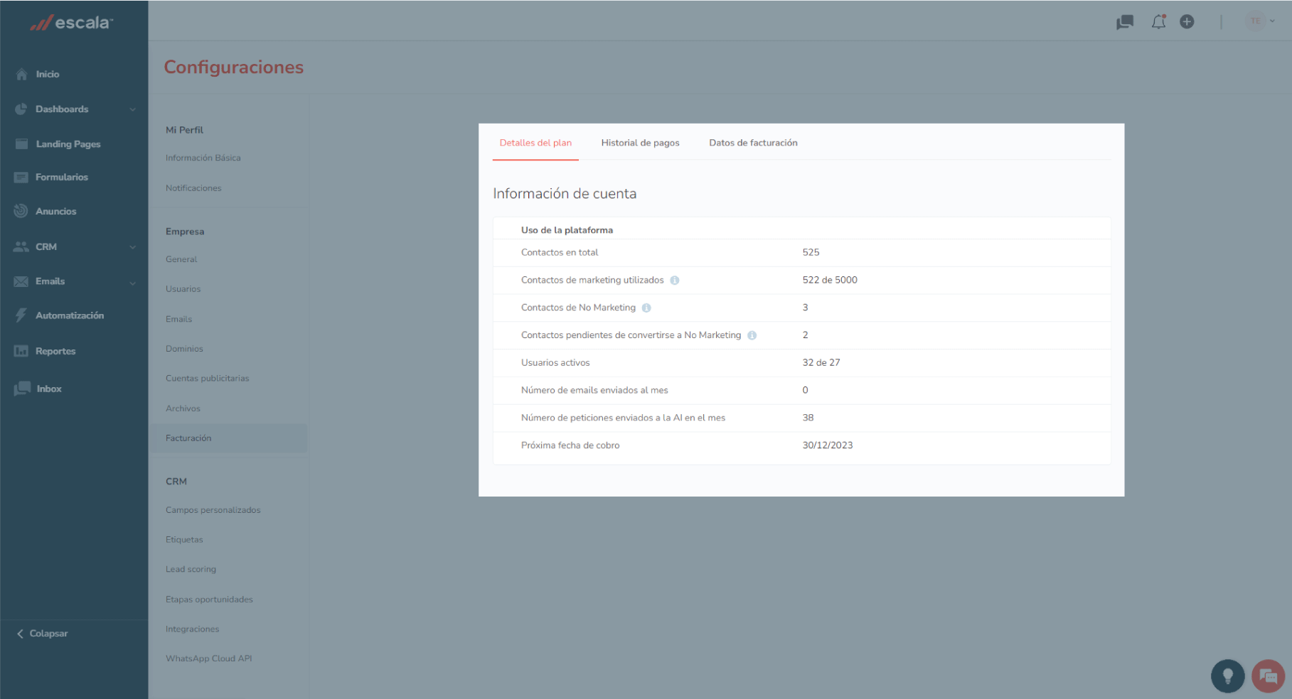Click the AI requests value 38
Viewport: 1292px width, 699px height.
click(808, 418)
